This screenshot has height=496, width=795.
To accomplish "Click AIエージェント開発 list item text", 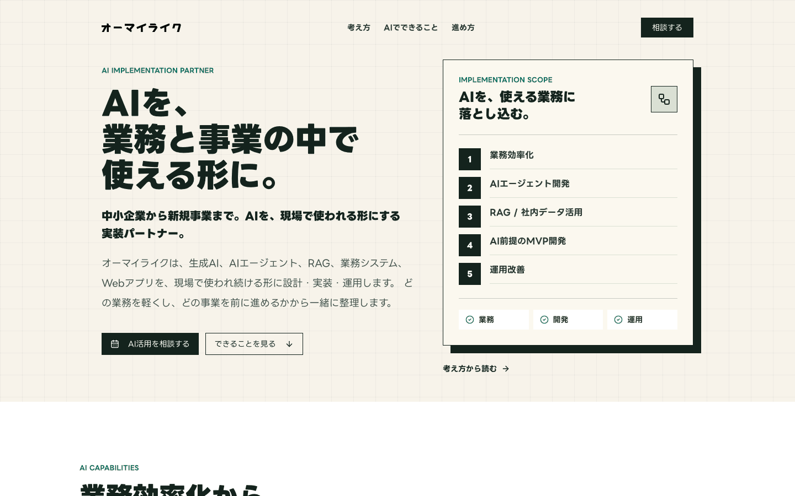I will [529, 184].
